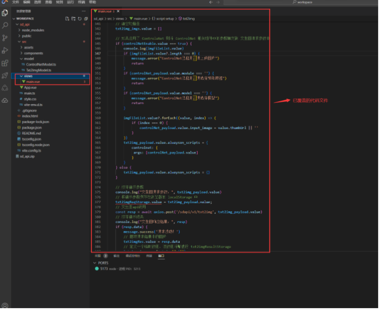This screenshot has width=379, height=309.
Task: Switch to the Debug Console panel tab
Action: [133, 256]
